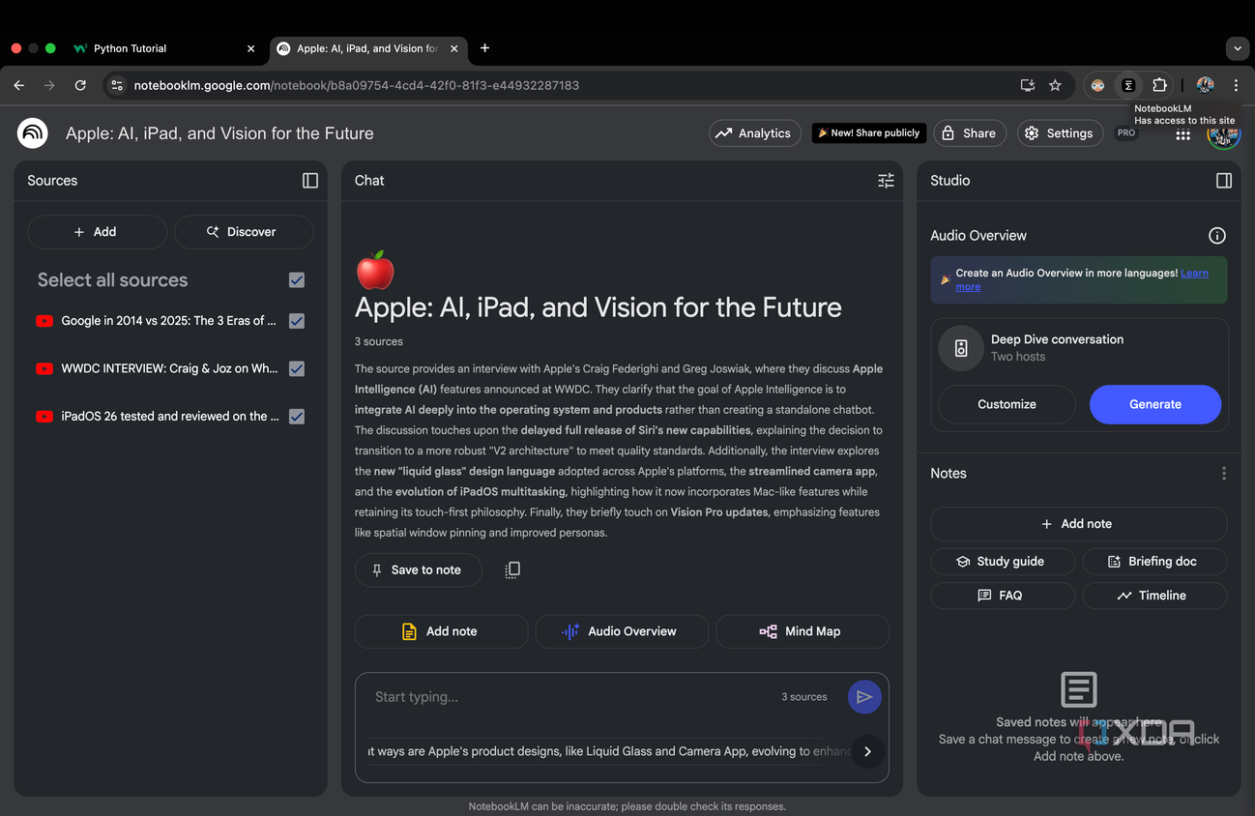Create a Briefing doc

tap(1154, 562)
